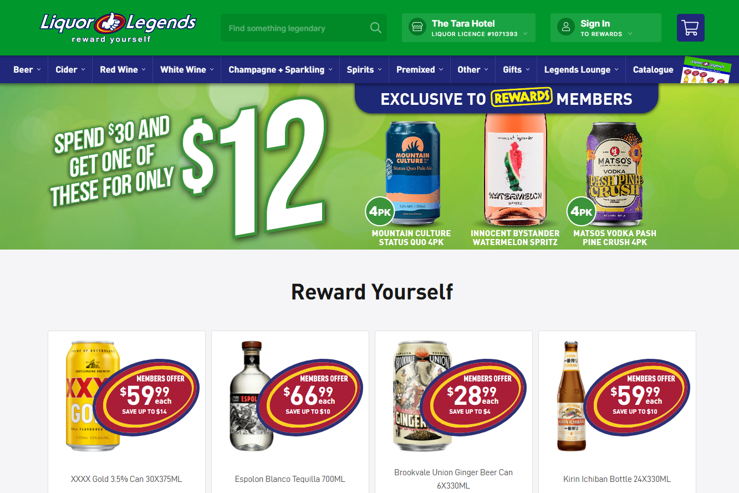
Task: Click the $12 rewards members promotional banner
Action: pyautogui.click(x=369, y=166)
